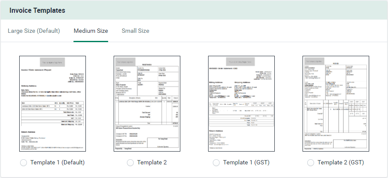The width and height of the screenshot is (388, 178).
Task: Click the Template 1 (GST) invoice preview
Action: point(241,103)
